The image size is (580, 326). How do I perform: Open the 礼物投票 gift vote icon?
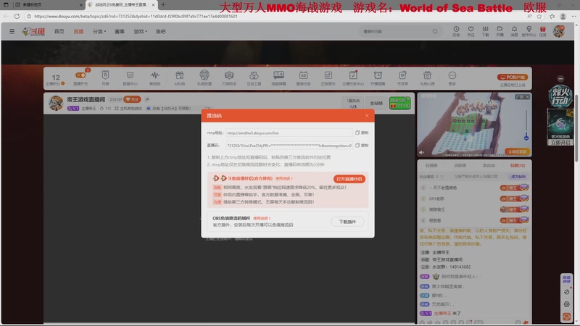pyautogui.click(x=204, y=78)
